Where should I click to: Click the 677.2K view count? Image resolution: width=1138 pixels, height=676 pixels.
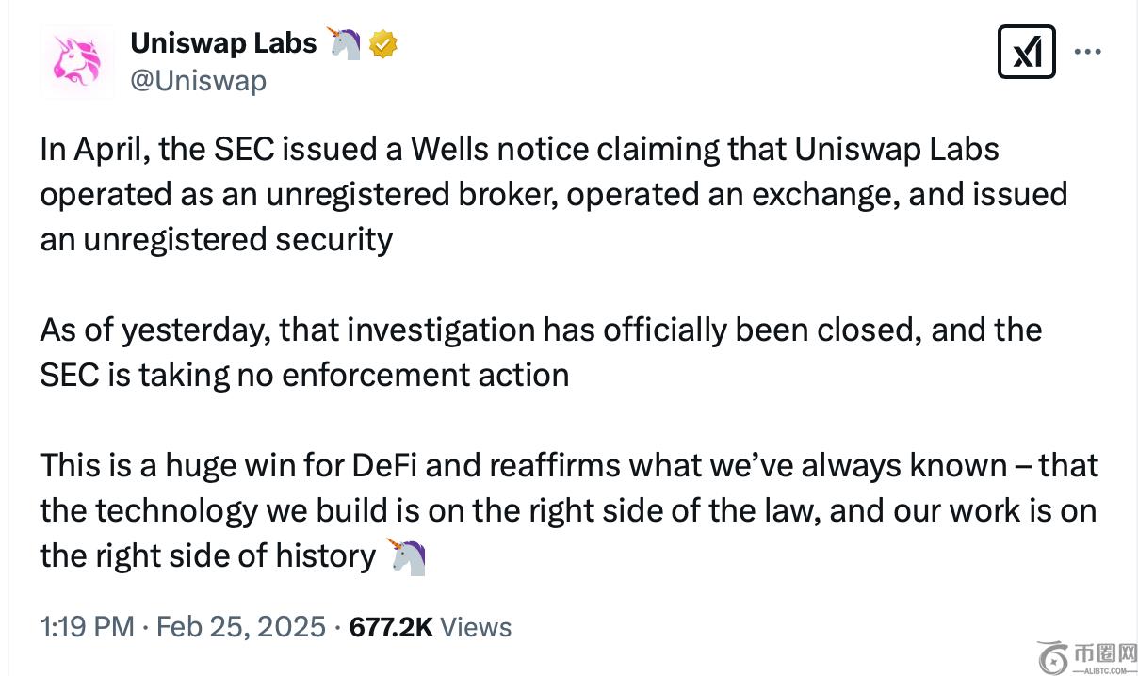391,627
